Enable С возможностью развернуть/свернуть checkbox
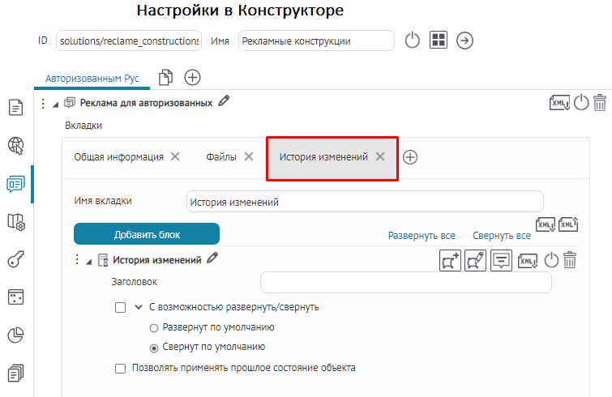Viewport: 612px width, 397px height. click(x=121, y=308)
